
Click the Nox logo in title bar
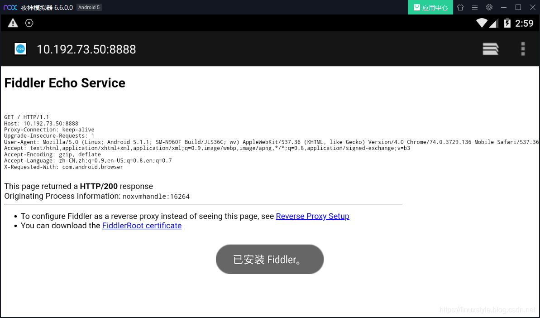click(10, 7)
